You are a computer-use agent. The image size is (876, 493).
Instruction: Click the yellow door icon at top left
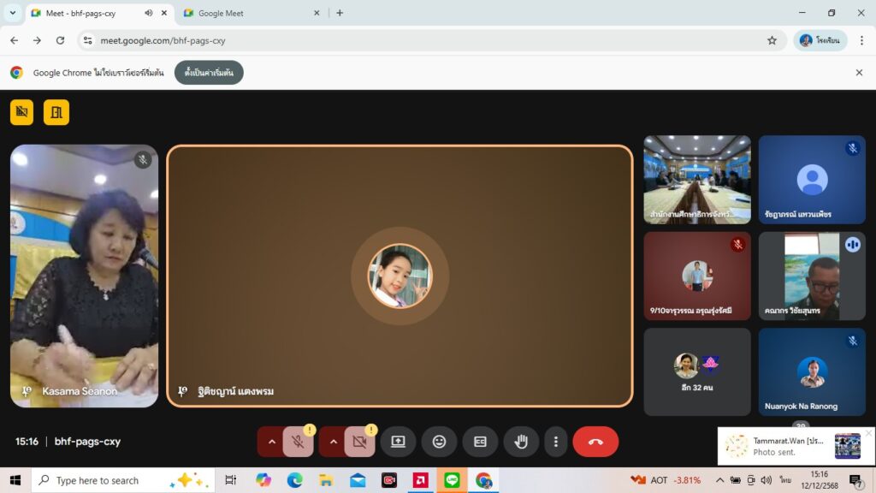56,112
